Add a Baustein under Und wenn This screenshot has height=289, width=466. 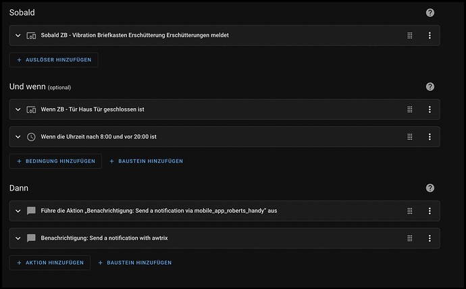pyautogui.click(x=146, y=161)
